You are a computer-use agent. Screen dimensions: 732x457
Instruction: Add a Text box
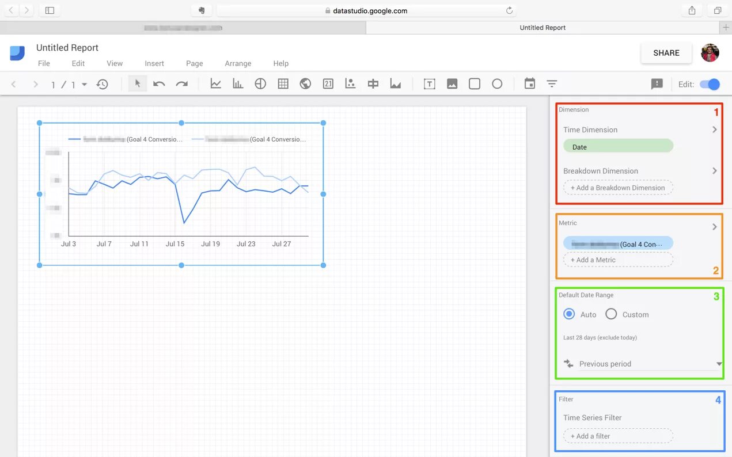[x=429, y=84]
